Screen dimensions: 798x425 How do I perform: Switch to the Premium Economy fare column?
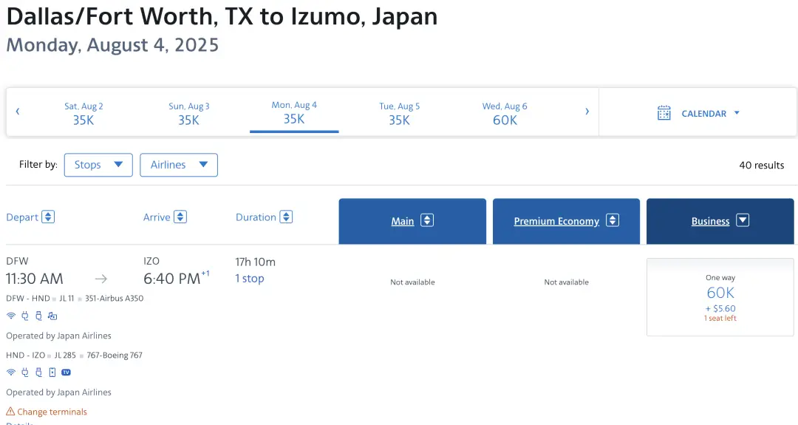click(x=566, y=221)
